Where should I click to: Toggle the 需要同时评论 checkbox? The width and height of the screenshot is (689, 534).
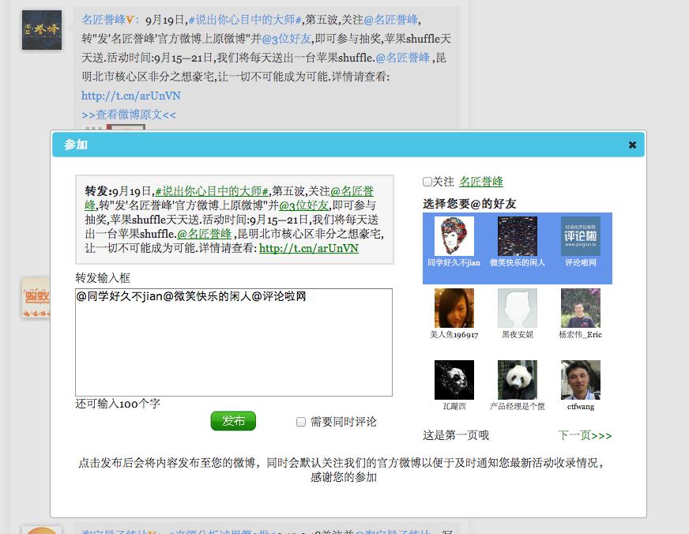[301, 422]
